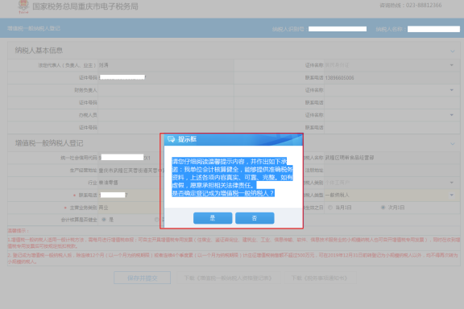Collapse the 增值税一般纳税人登记 section chevron
This screenshot has height=309, width=464.
453,144
